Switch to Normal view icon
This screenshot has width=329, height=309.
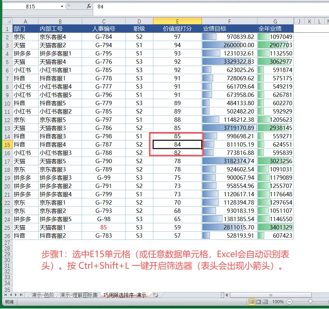pyautogui.click(x=252, y=302)
